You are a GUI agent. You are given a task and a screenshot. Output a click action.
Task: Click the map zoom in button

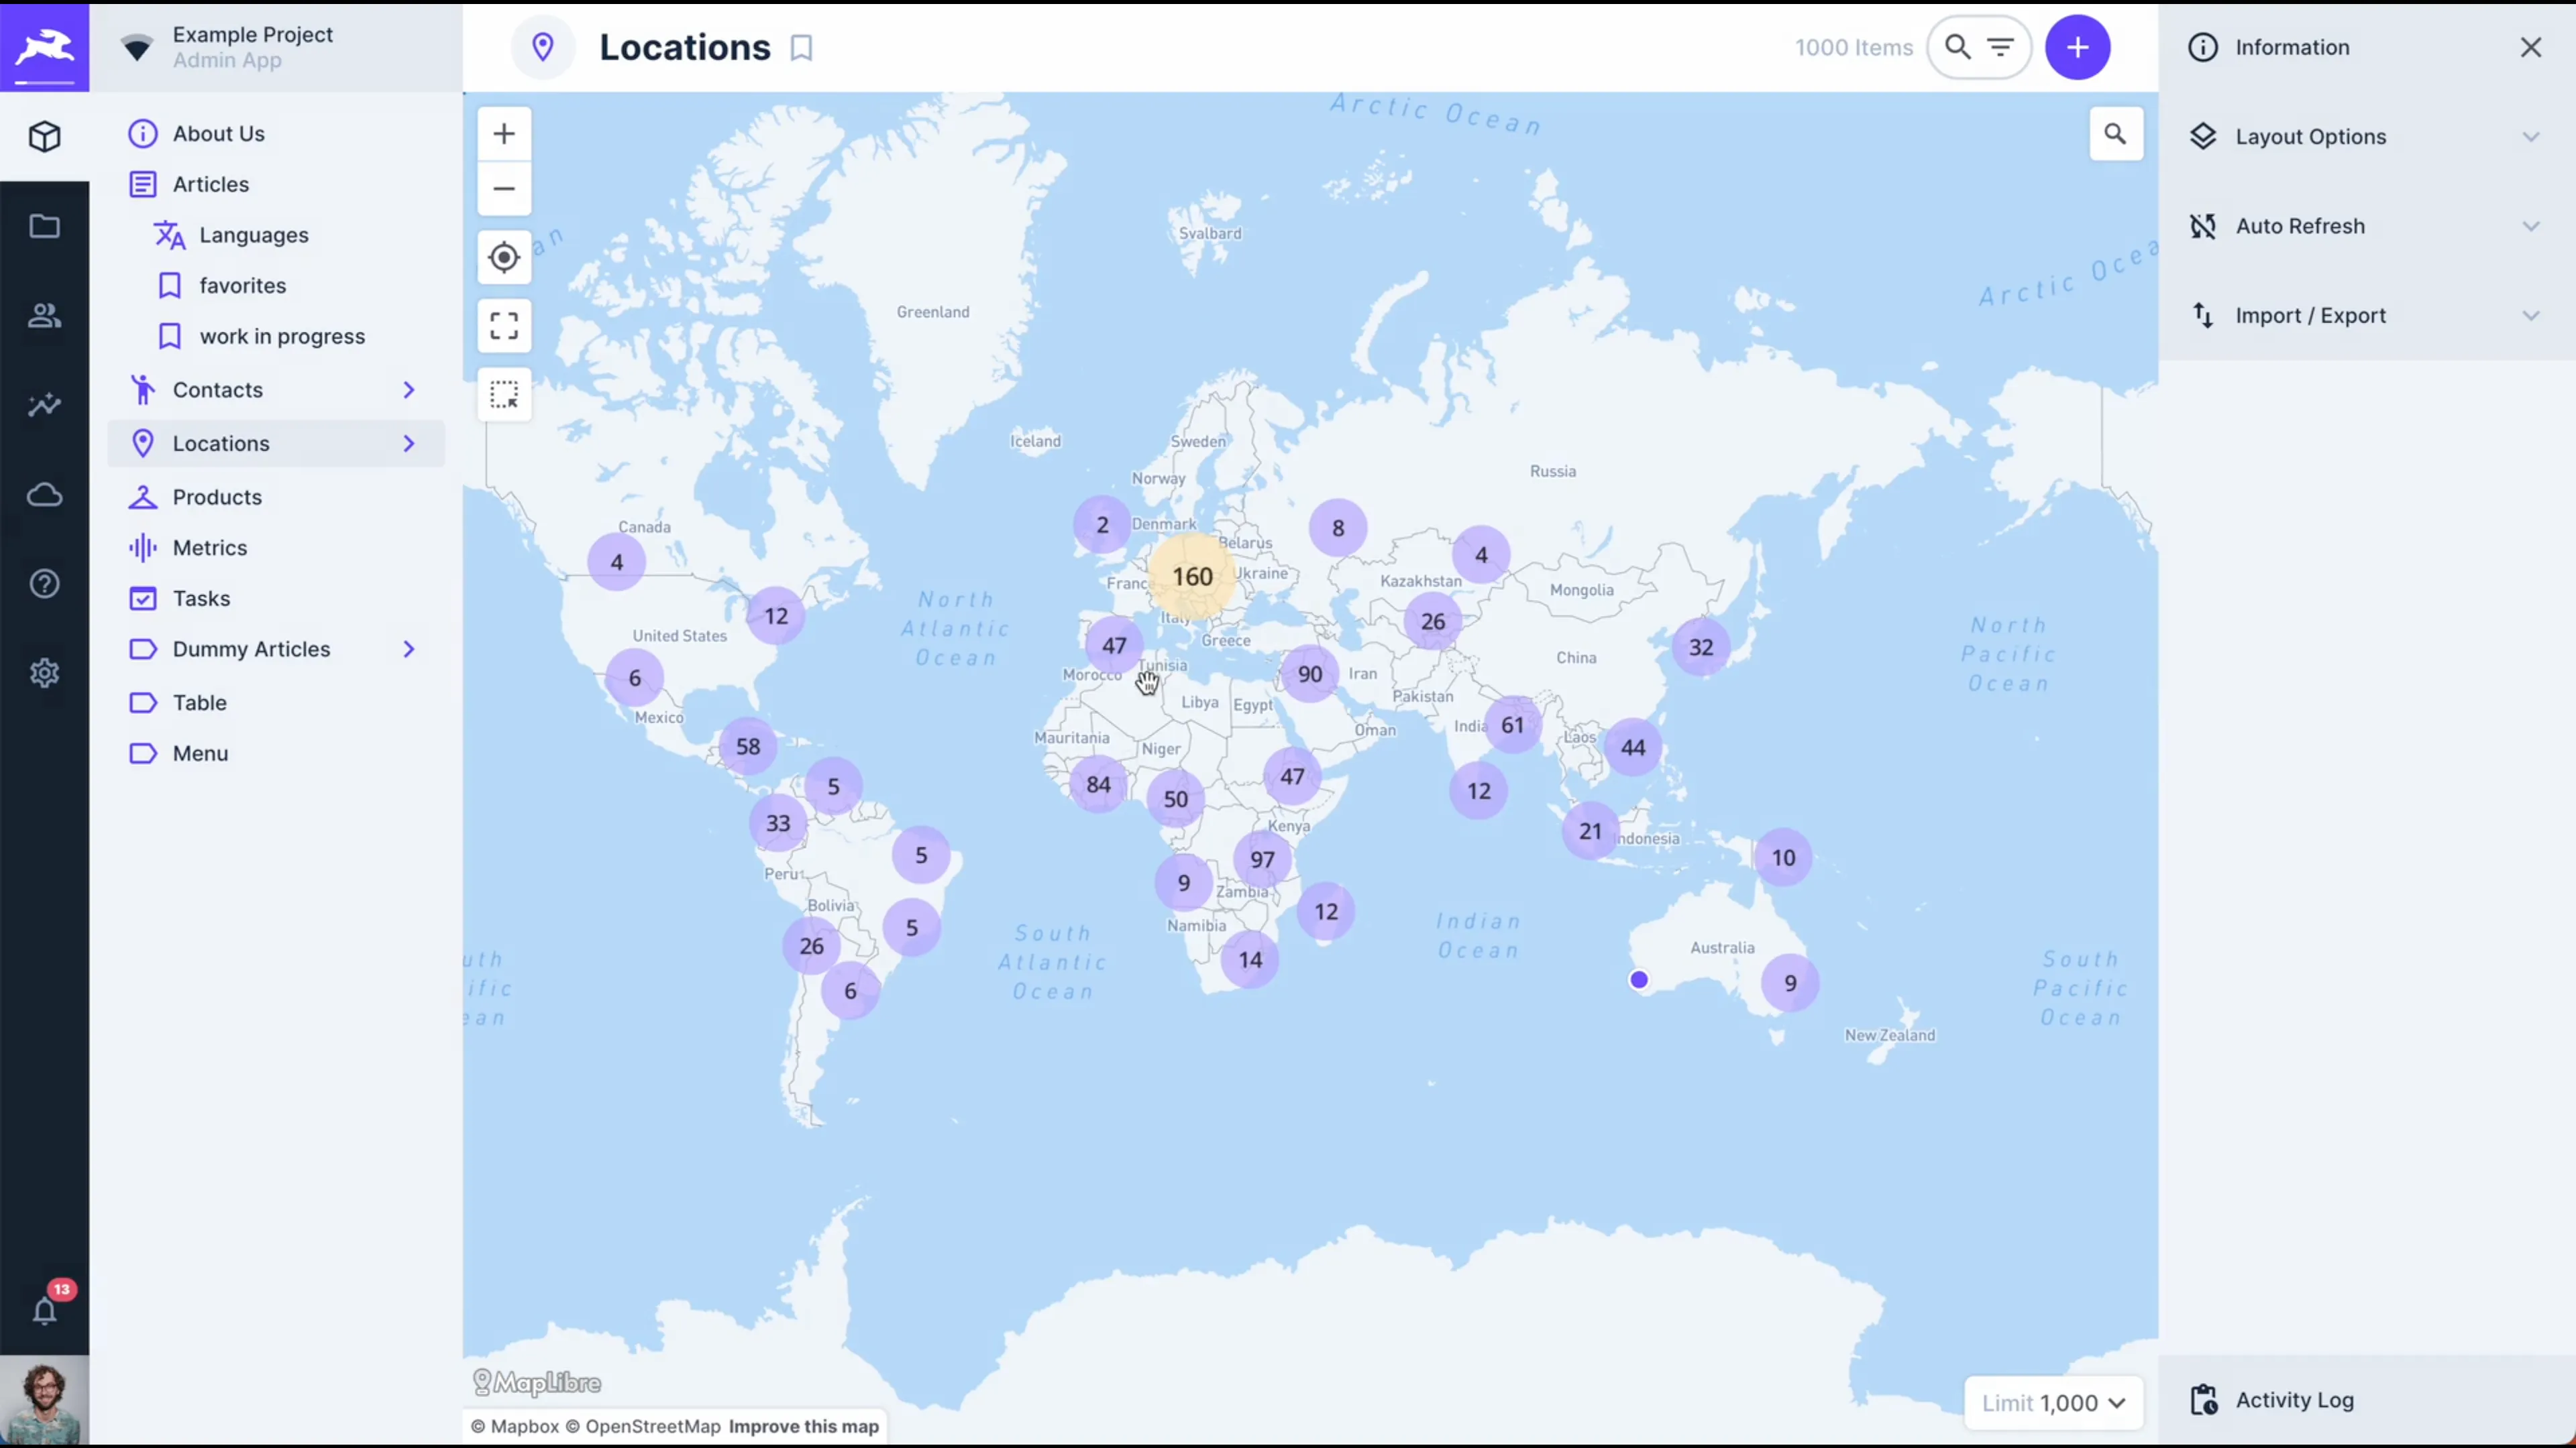[x=504, y=134]
